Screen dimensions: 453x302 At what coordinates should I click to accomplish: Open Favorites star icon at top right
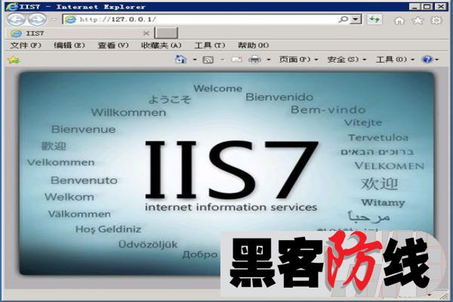[418, 19]
